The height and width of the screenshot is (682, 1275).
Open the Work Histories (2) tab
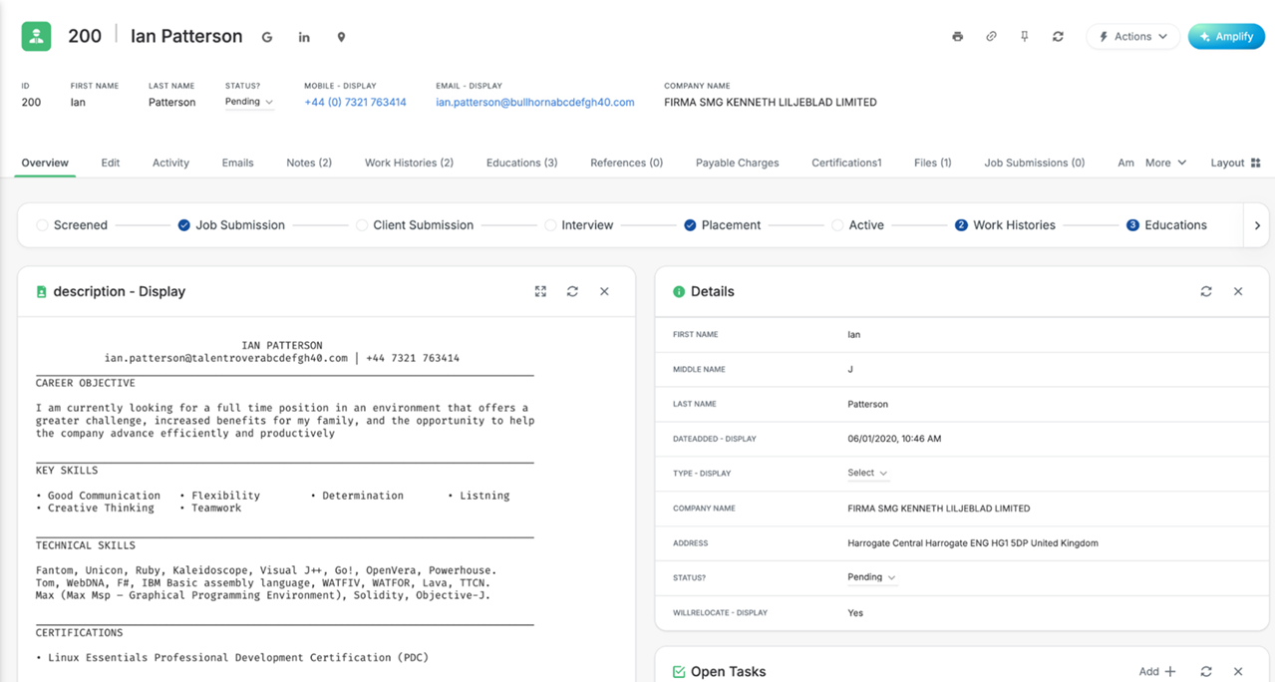point(409,163)
